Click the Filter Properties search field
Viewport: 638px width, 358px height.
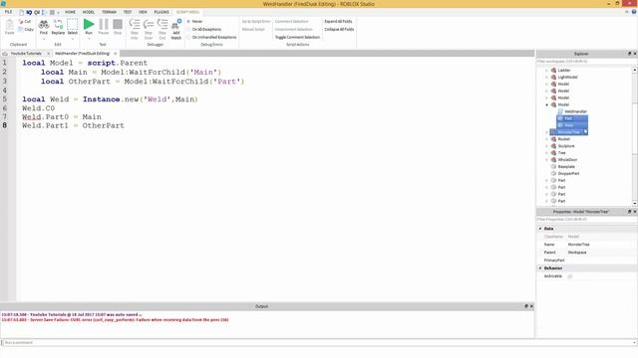coord(586,219)
